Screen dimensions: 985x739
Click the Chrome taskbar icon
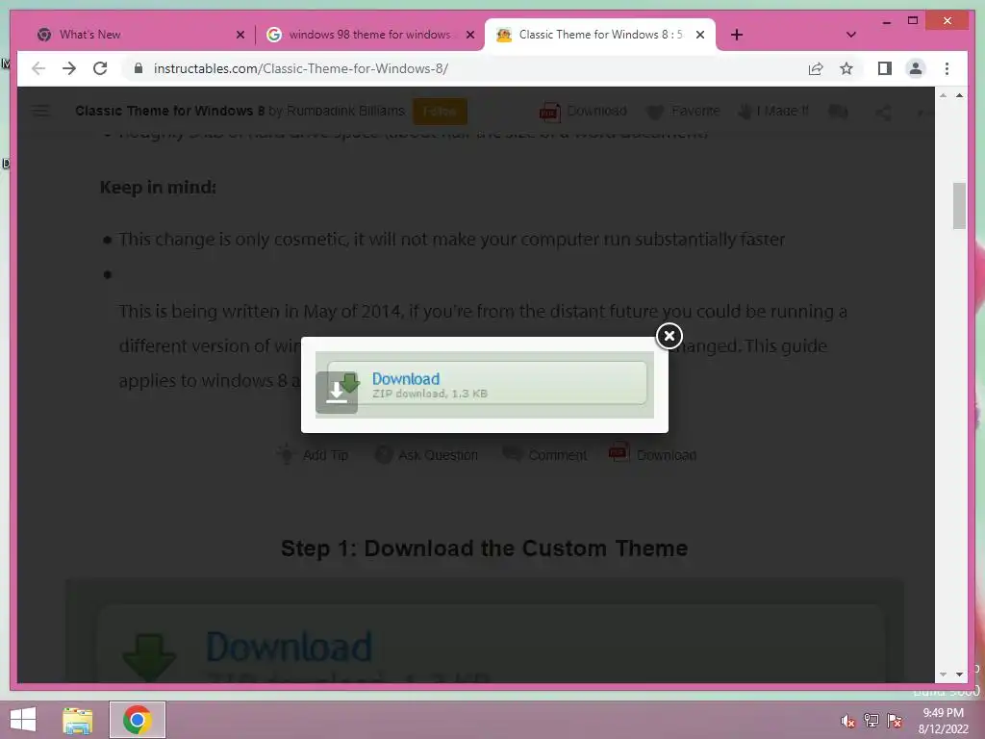tap(138, 720)
